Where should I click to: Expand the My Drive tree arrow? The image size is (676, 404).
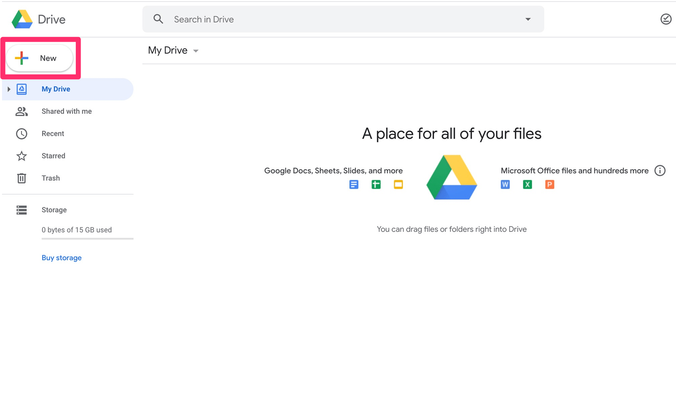tap(9, 89)
